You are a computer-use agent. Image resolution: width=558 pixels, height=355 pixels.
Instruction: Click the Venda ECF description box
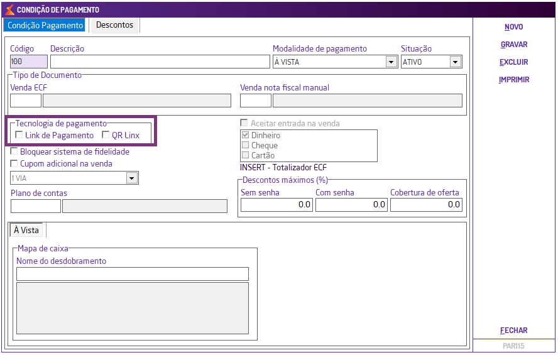(137, 101)
